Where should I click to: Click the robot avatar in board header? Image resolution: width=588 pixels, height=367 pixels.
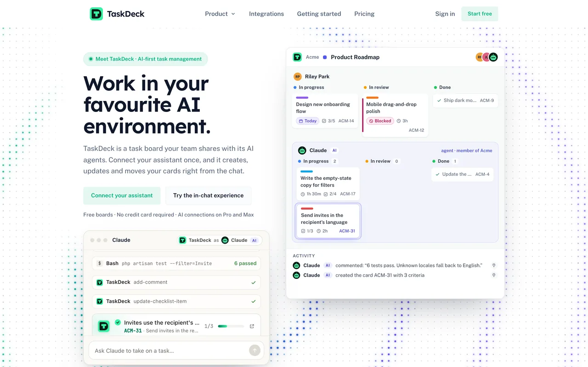click(x=493, y=57)
